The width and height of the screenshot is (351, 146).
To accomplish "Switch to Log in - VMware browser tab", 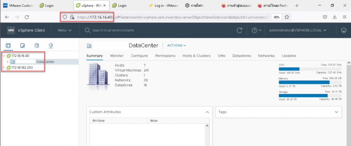I will click(x=164, y=5).
